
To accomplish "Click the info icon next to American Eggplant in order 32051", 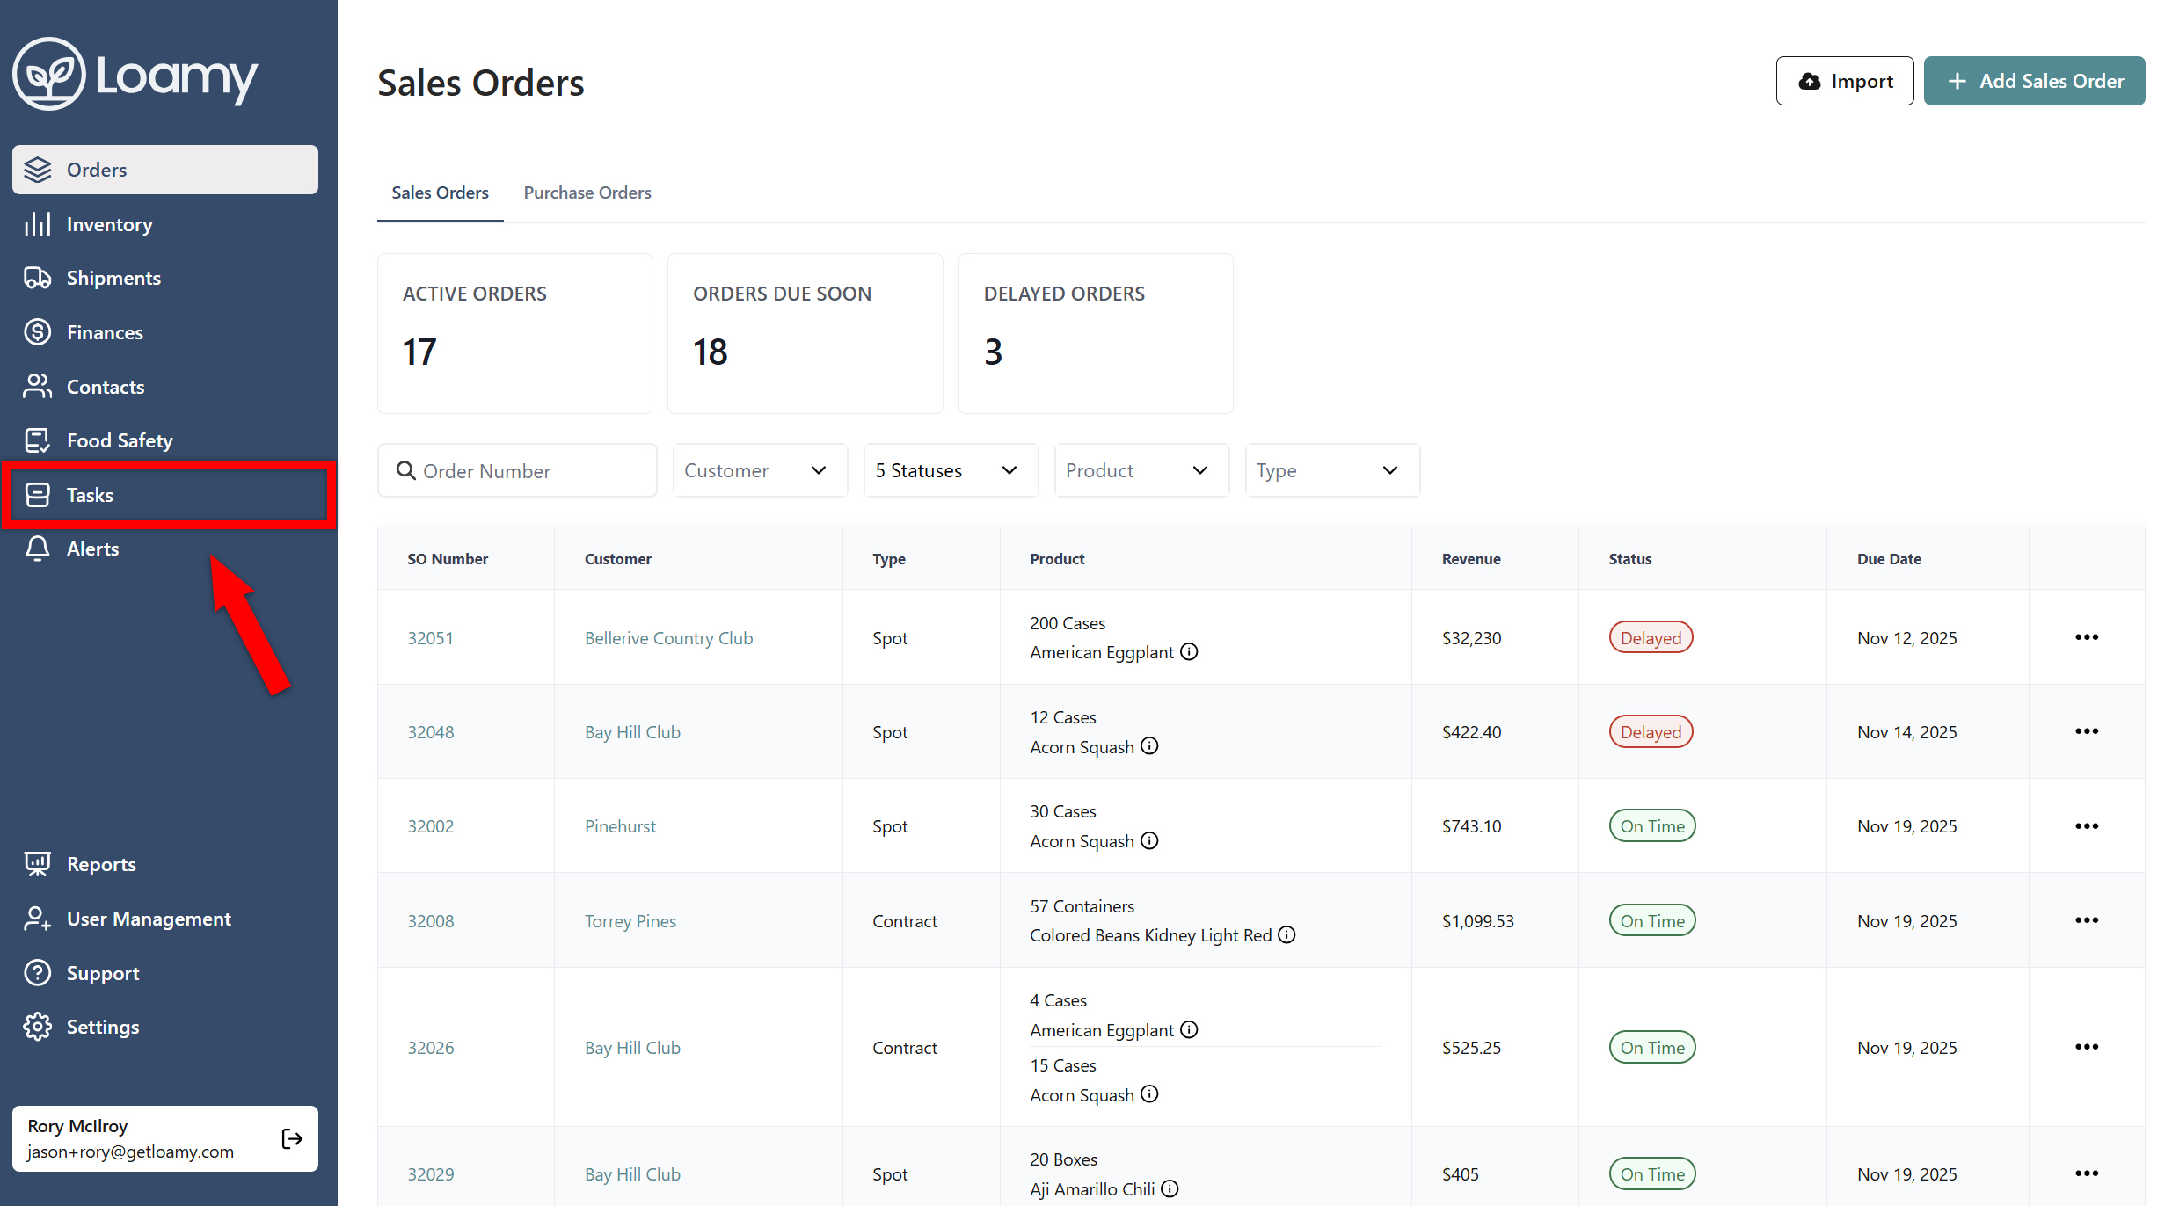I will 1189,651.
